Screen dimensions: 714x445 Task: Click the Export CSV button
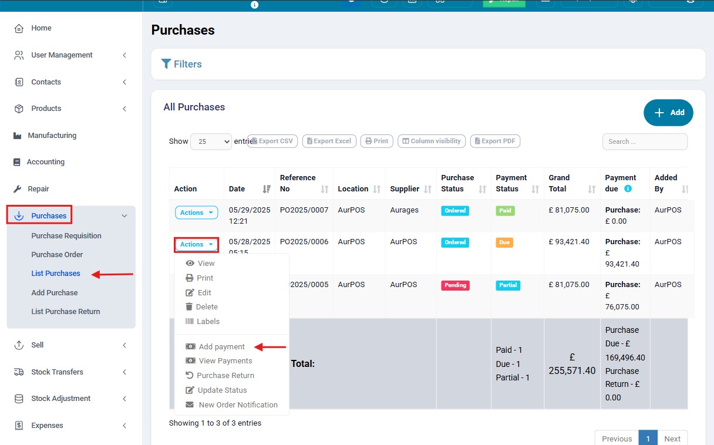pos(272,141)
